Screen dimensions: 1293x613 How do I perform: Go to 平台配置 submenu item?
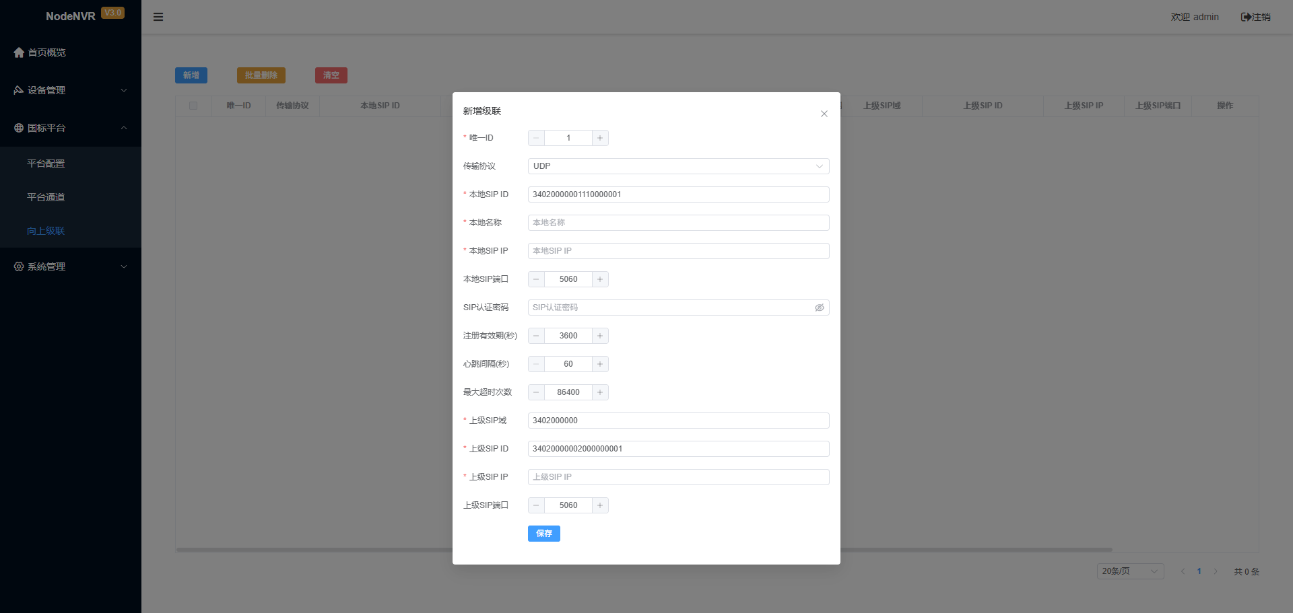pos(71,164)
